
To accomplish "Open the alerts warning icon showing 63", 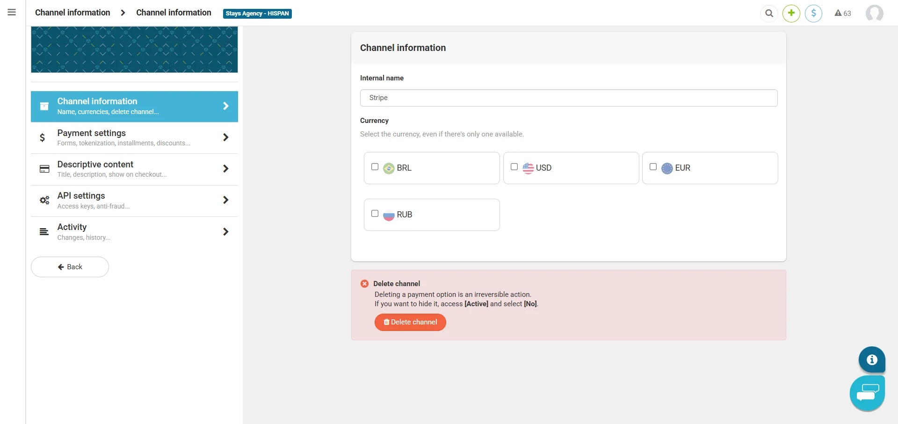I will pos(843,13).
